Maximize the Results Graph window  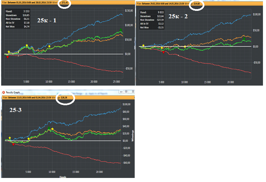click(126, 92)
